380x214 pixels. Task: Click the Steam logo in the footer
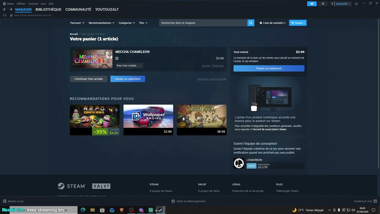(72, 186)
